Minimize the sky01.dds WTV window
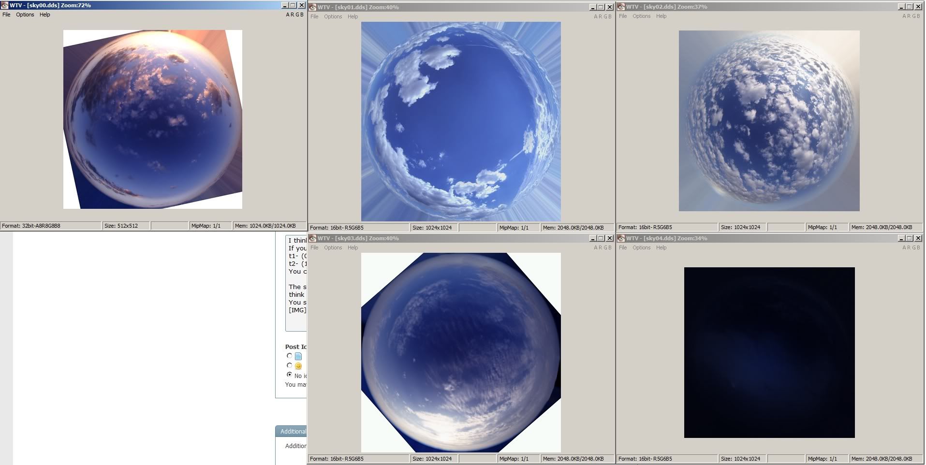The width and height of the screenshot is (926, 465). (593, 7)
